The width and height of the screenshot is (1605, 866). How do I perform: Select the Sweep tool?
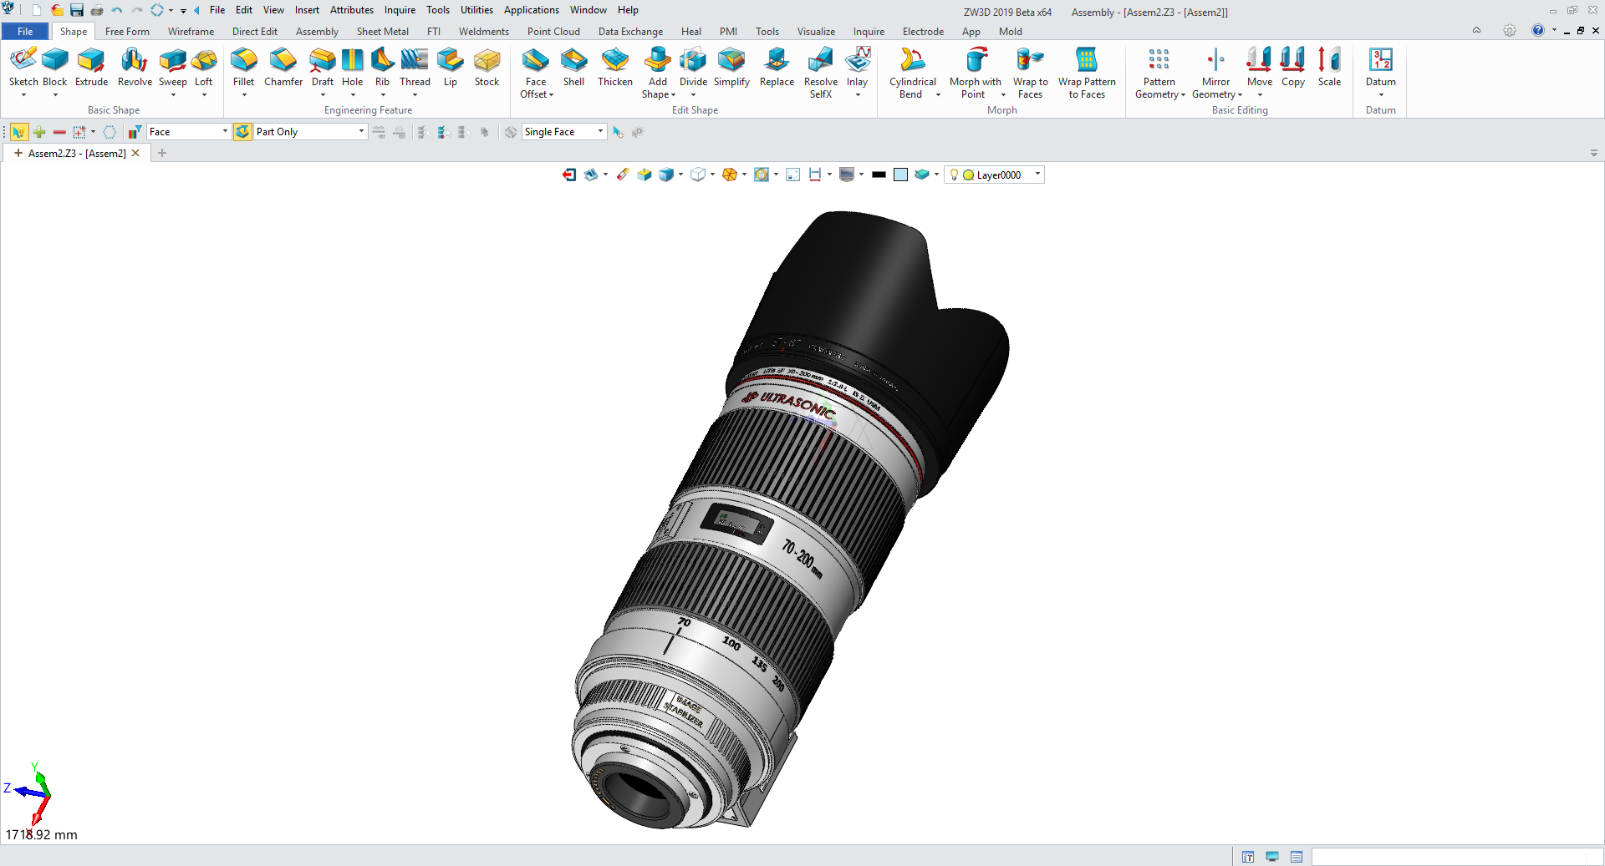point(173,67)
